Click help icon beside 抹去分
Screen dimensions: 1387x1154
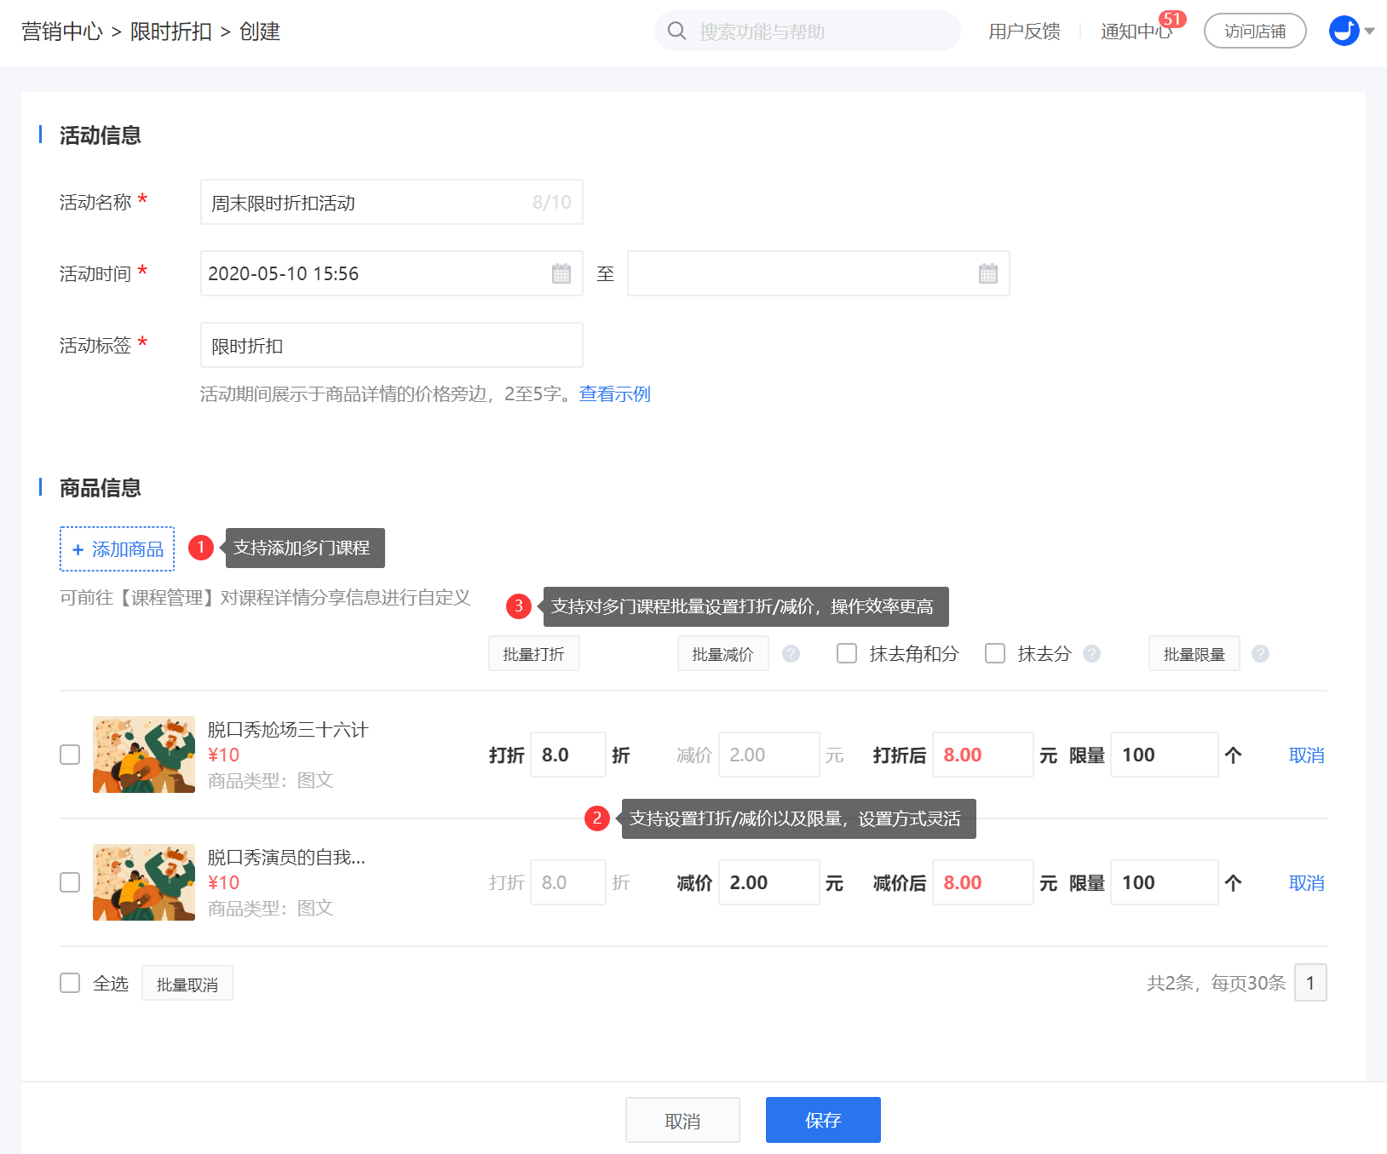[x=1091, y=653]
